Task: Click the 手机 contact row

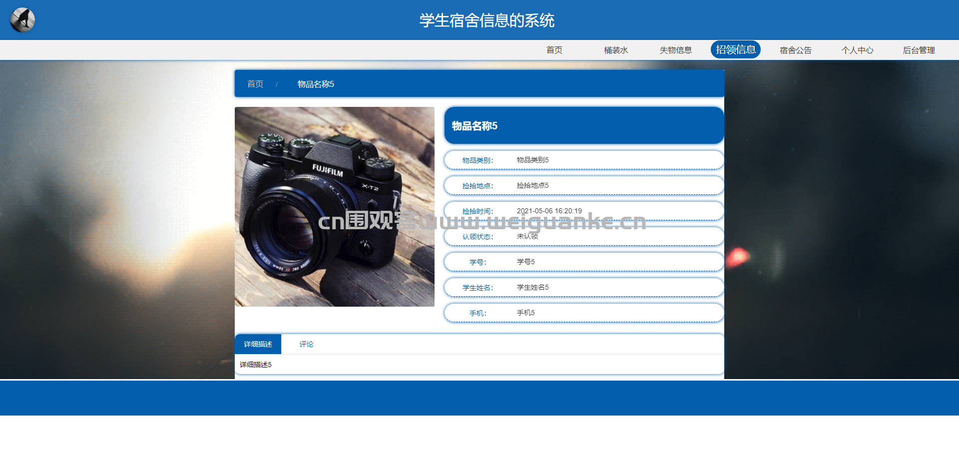Action: [583, 313]
